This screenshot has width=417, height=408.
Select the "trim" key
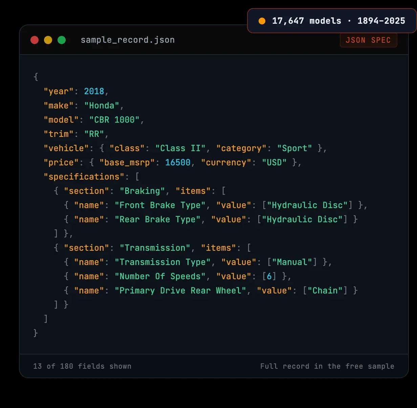pos(59,134)
